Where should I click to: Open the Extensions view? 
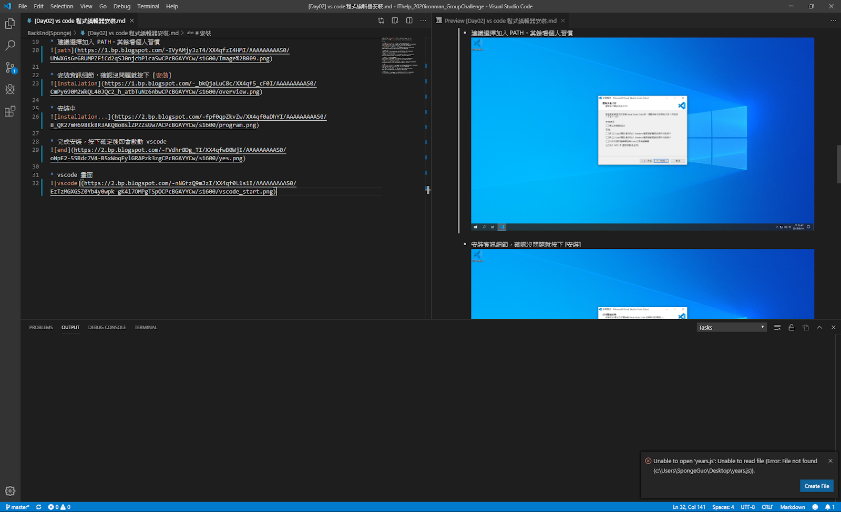[x=10, y=111]
